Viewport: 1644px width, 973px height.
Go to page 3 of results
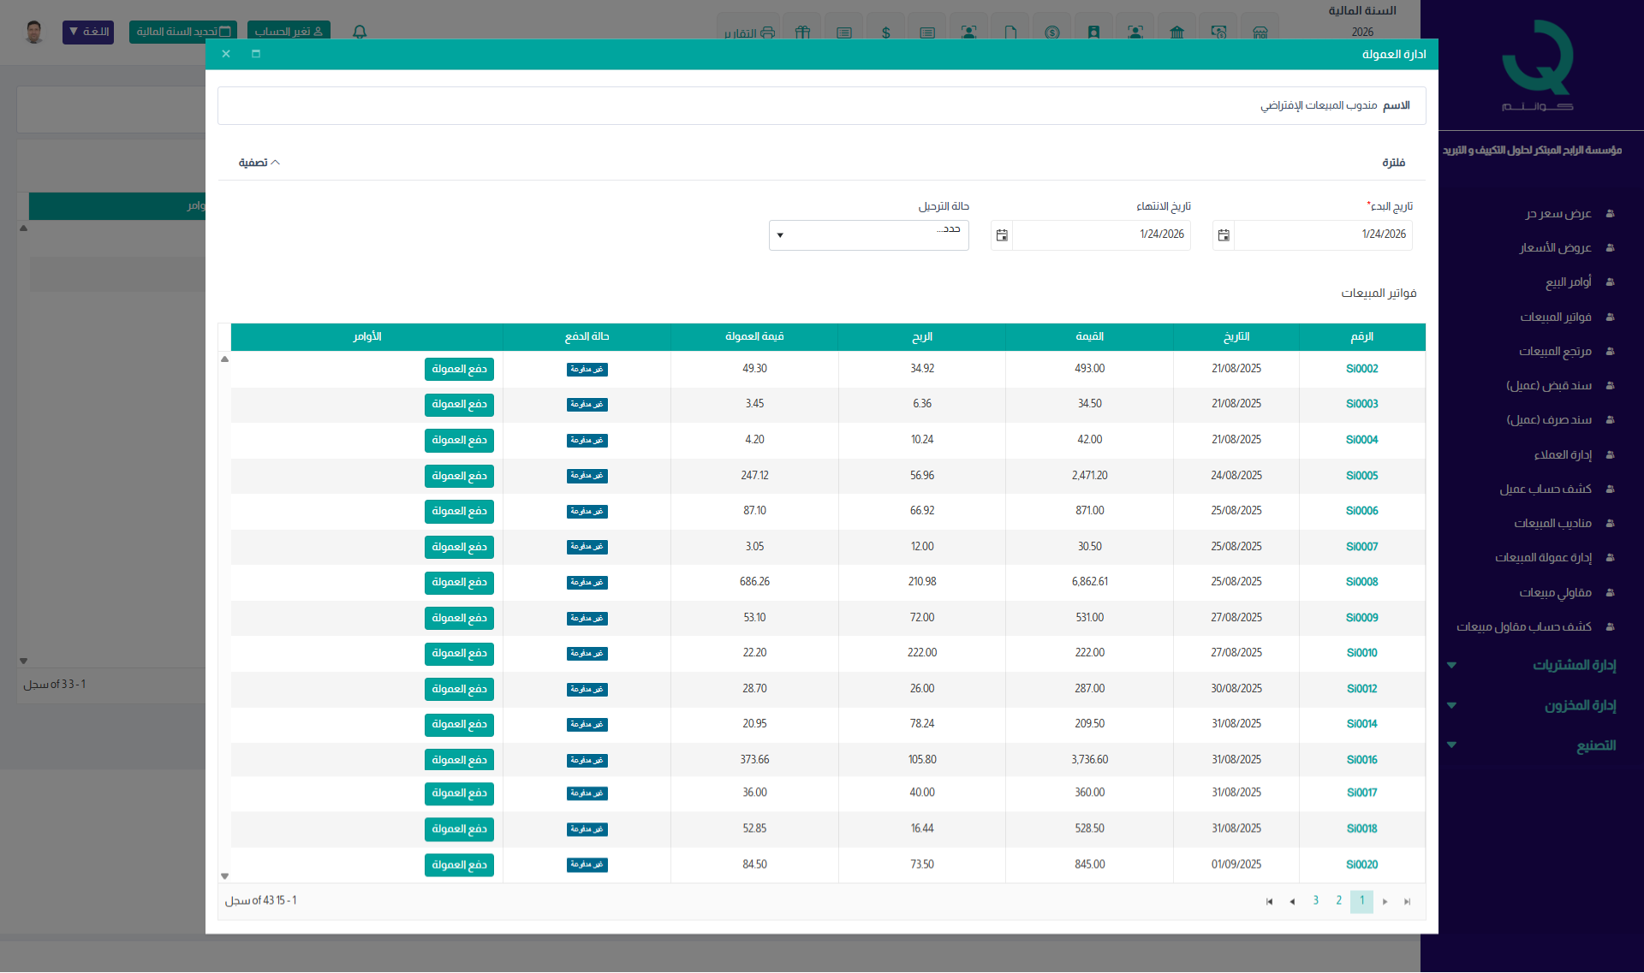[1315, 900]
